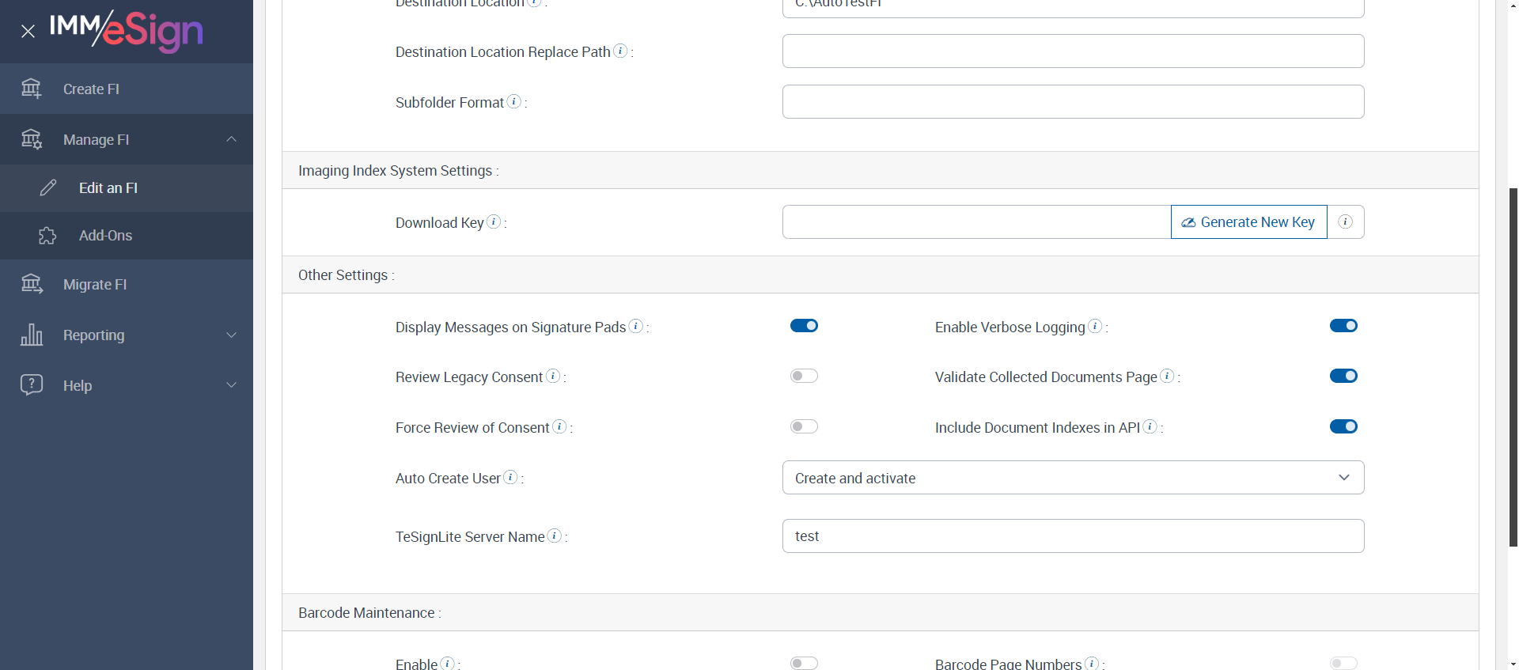1519x670 pixels.
Task: Turn on Force Review of Consent
Action: 804,427
